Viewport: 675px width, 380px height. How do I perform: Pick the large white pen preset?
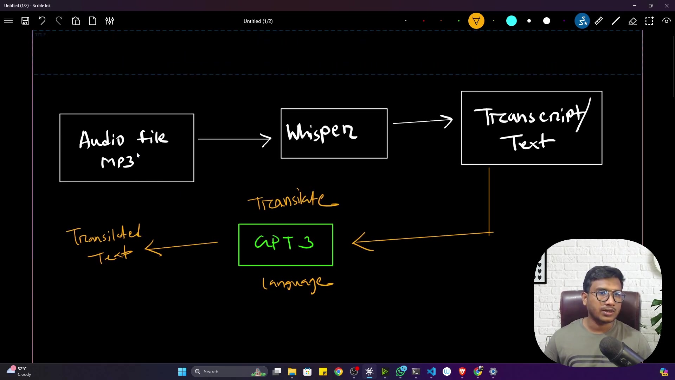(547, 21)
